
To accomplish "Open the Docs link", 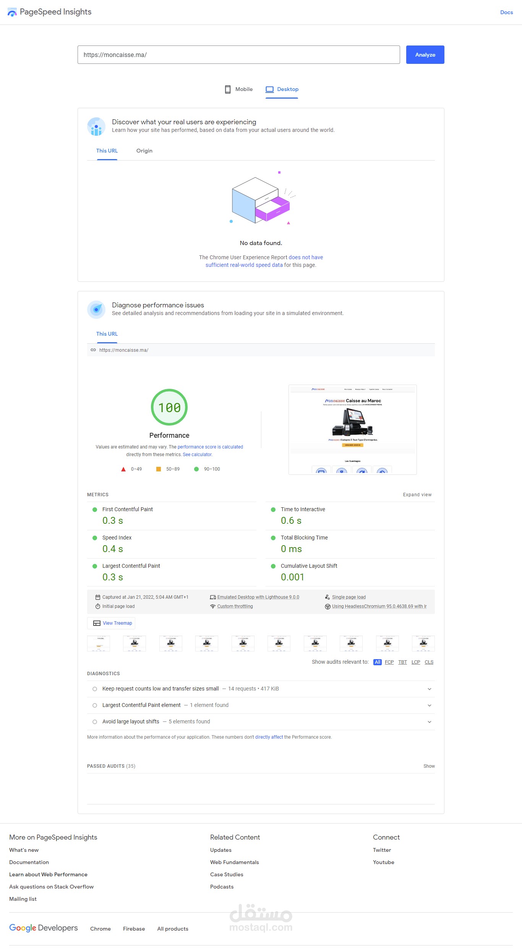I will pyautogui.click(x=506, y=12).
